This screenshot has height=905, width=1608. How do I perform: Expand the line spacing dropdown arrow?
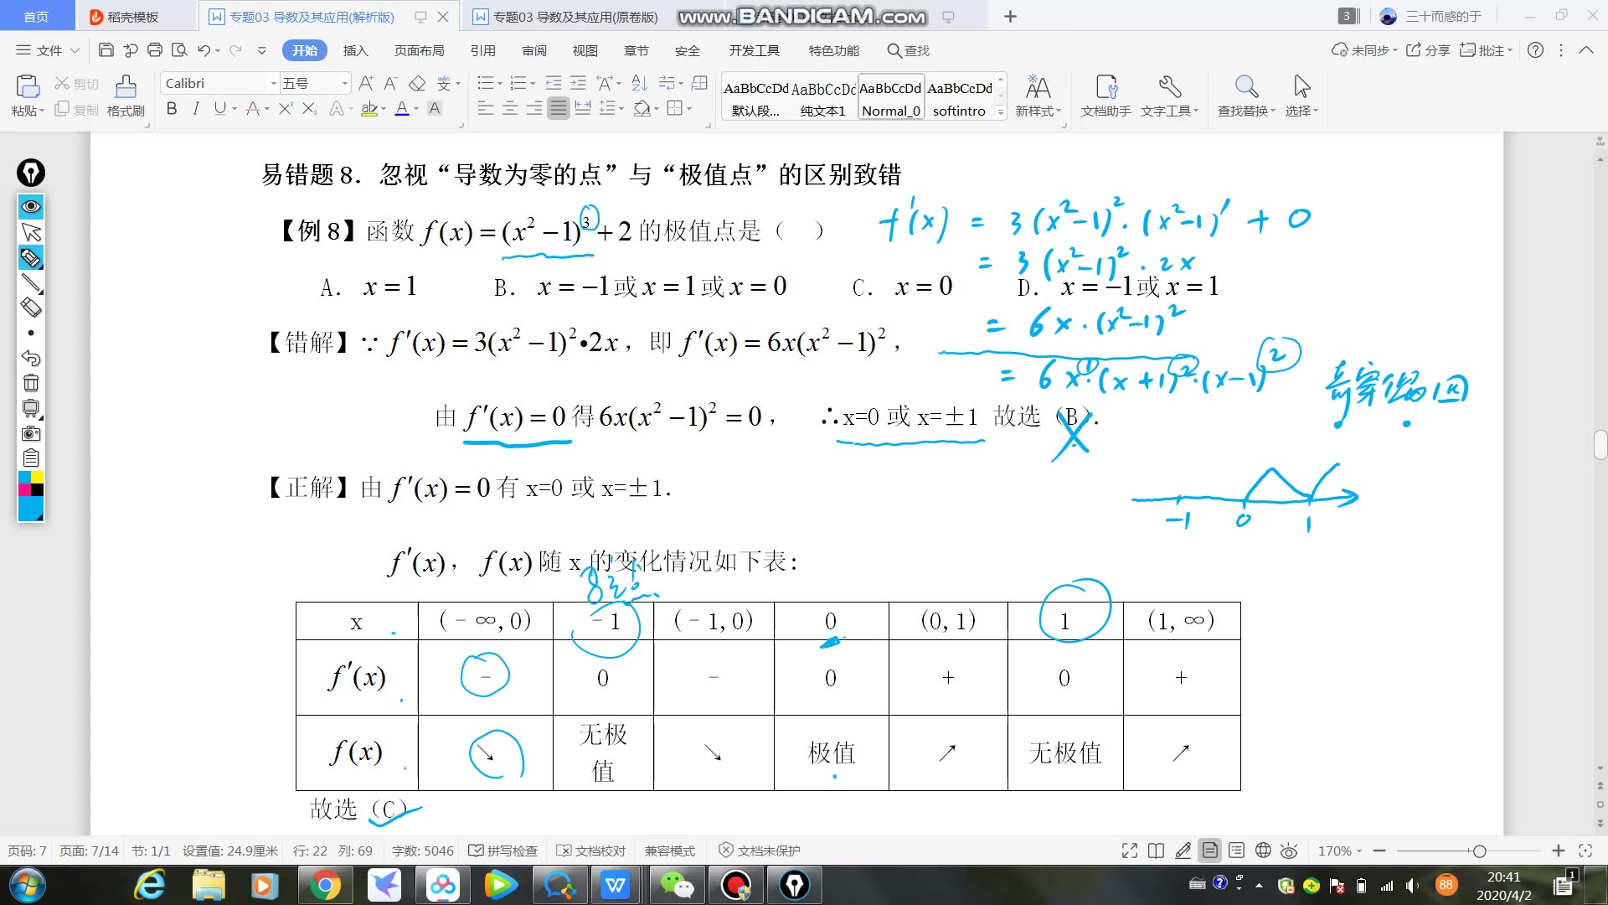tap(621, 108)
